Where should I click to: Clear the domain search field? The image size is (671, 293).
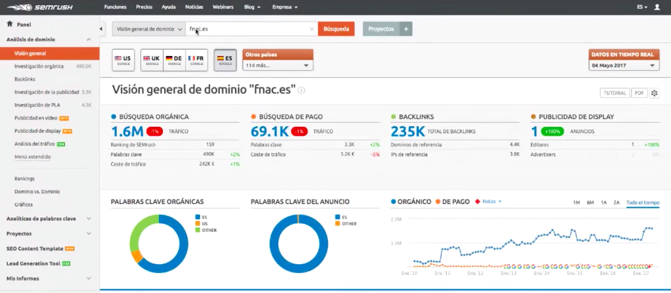click(x=312, y=29)
